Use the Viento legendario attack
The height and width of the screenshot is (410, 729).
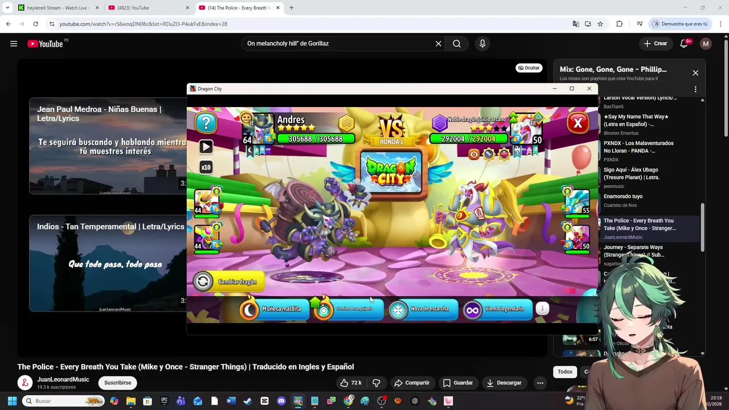pyautogui.click(x=497, y=309)
